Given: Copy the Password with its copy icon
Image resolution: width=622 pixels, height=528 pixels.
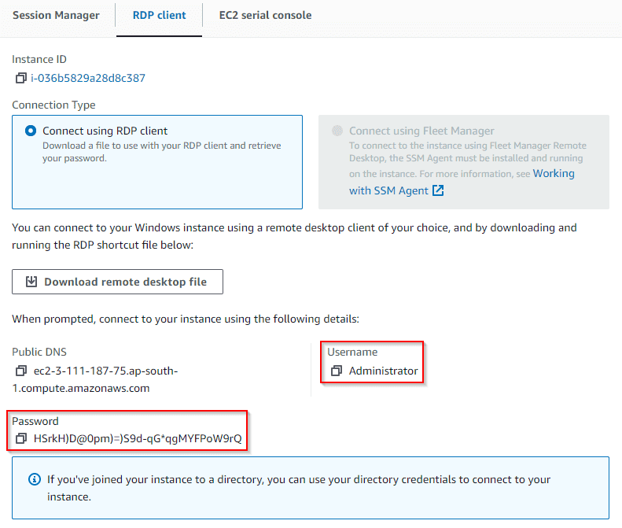Looking at the screenshot, I should click(20, 438).
